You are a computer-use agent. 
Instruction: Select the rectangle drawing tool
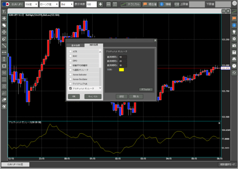point(4,66)
